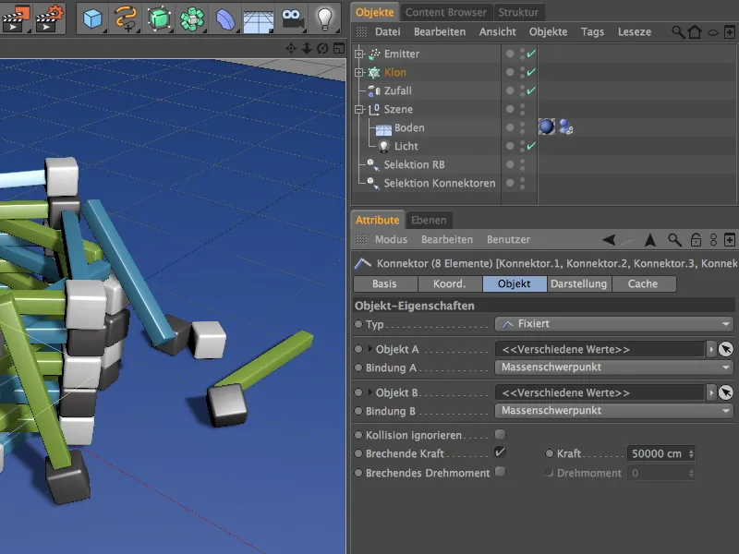The width and height of the screenshot is (739, 554).
Task: Enable the Kollision ignorieren checkbox
Action: pyautogui.click(x=500, y=434)
